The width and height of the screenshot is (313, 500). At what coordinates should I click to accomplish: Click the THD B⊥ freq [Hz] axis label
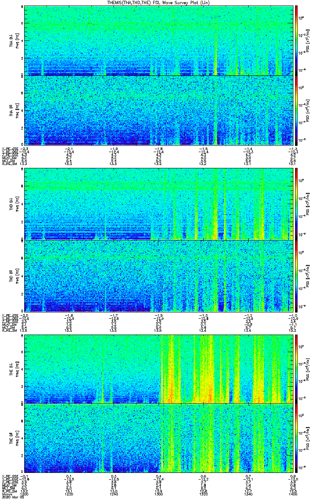coord(17,204)
